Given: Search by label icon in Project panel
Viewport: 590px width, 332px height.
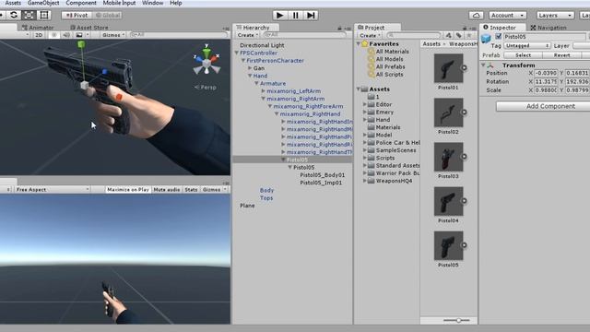Looking at the screenshot, I should (459, 35).
